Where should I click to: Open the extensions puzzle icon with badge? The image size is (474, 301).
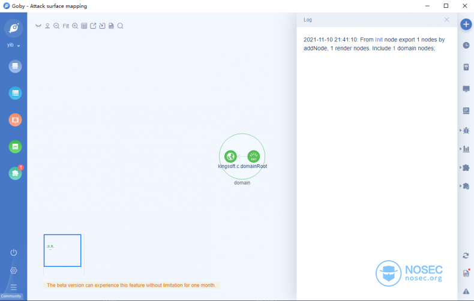(15, 173)
